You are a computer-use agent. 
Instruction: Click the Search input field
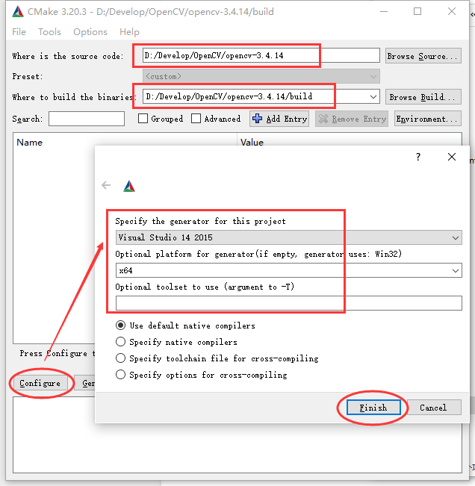tap(87, 119)
